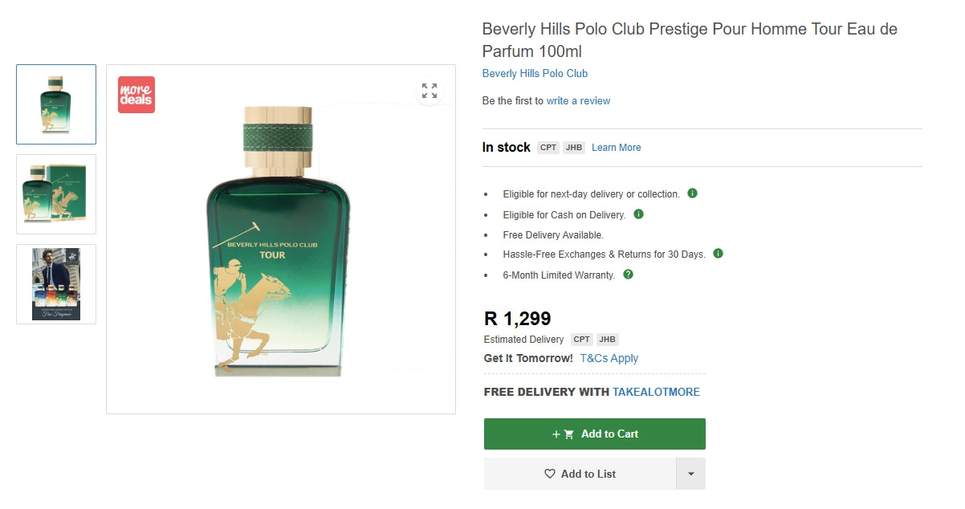The width and height of the screenshot is (965, 509).
Task: Open the Beverly Hills Polo Club brand link
Action: (535, 74)
